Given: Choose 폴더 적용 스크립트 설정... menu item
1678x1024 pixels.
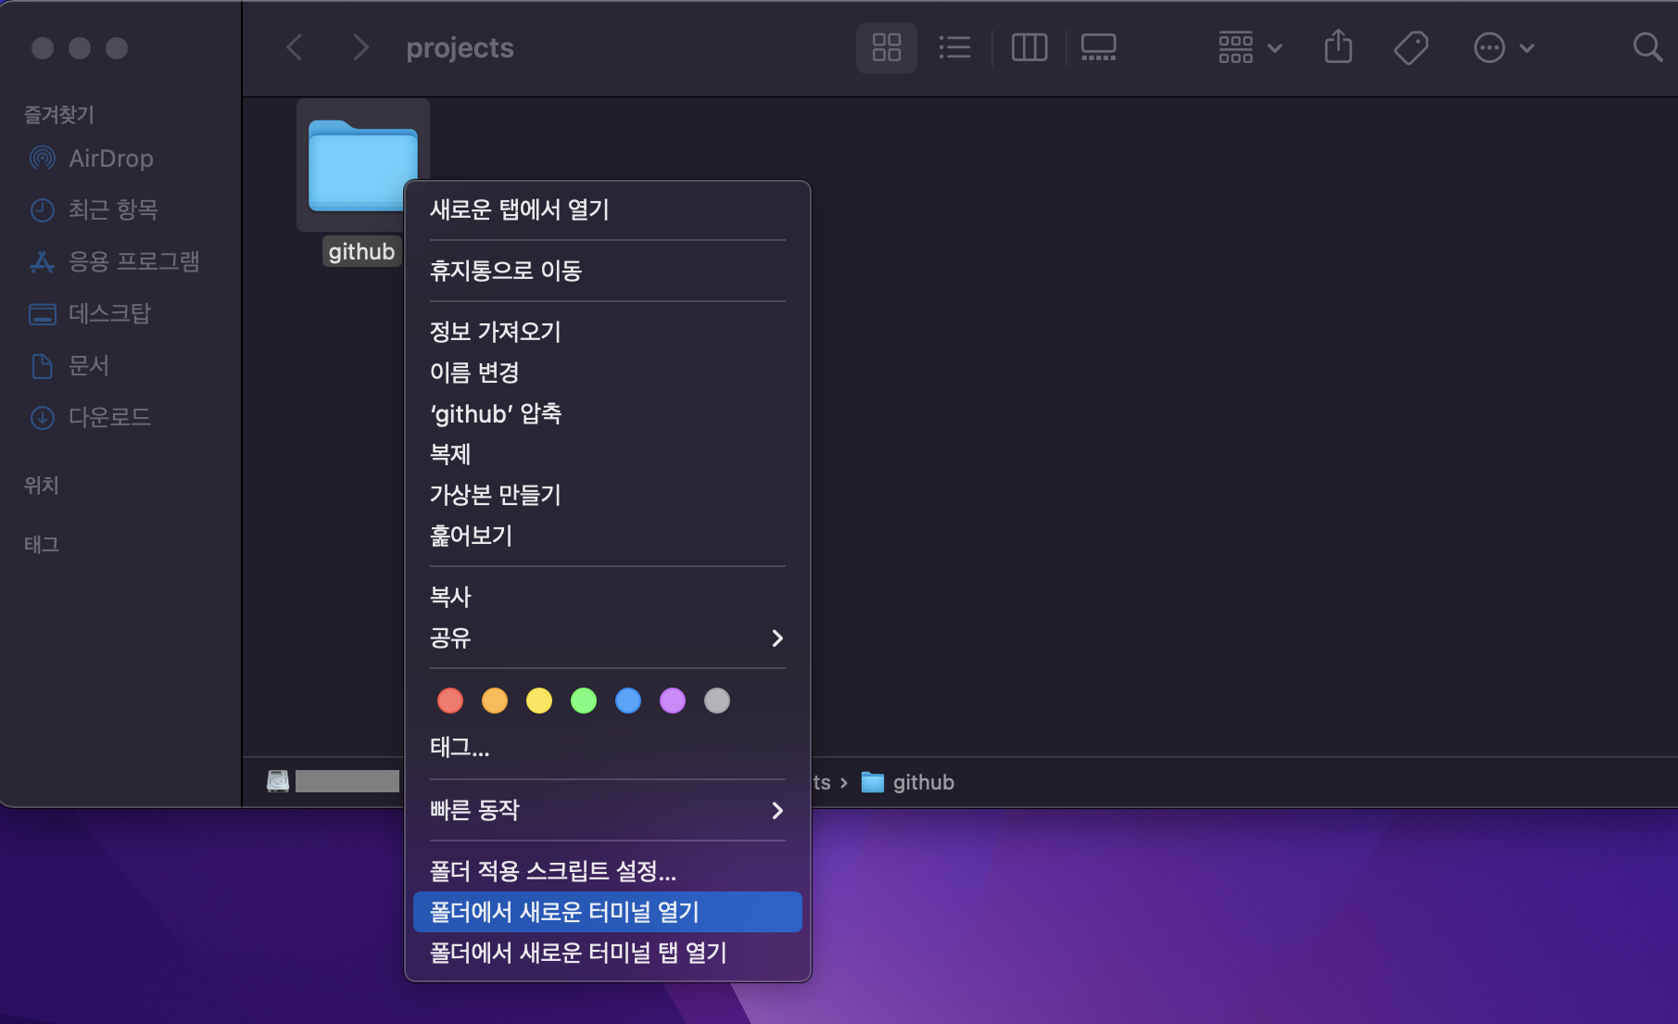Looking at the screenshot, I should (x=608, y=871).
